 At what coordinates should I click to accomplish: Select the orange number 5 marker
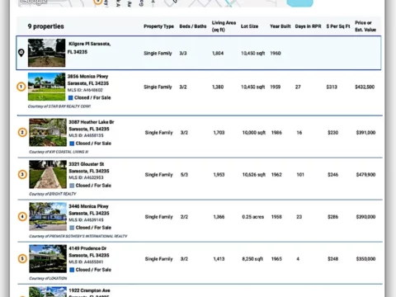(x=22, y=259)
